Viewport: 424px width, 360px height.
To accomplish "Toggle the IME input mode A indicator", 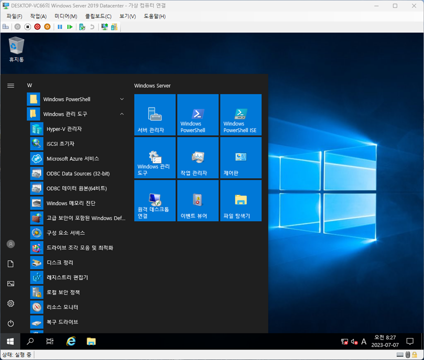I will point(364,341).
